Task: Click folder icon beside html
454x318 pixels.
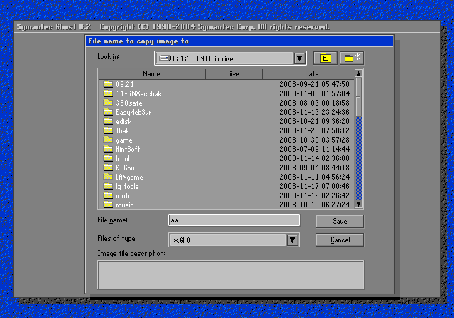Action: coord(108,158)
